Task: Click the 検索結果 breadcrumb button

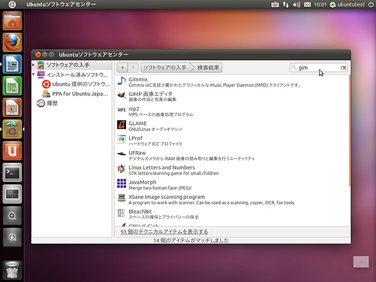Action: [x=208, y=68]
